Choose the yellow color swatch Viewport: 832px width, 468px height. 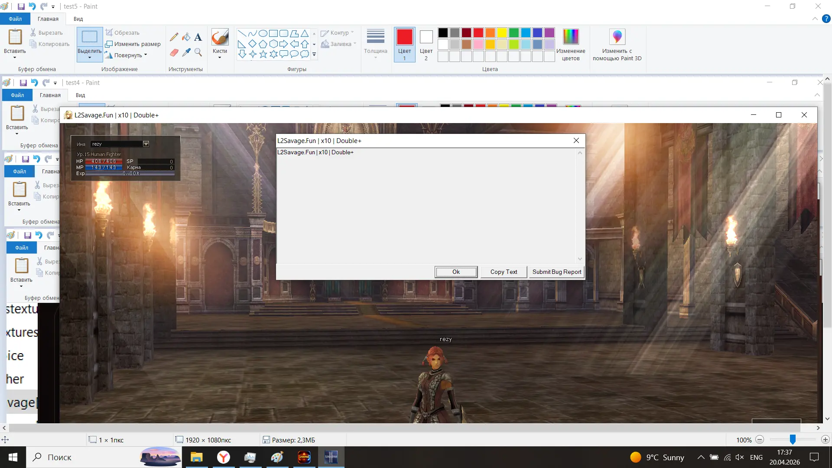click(502, 33)
